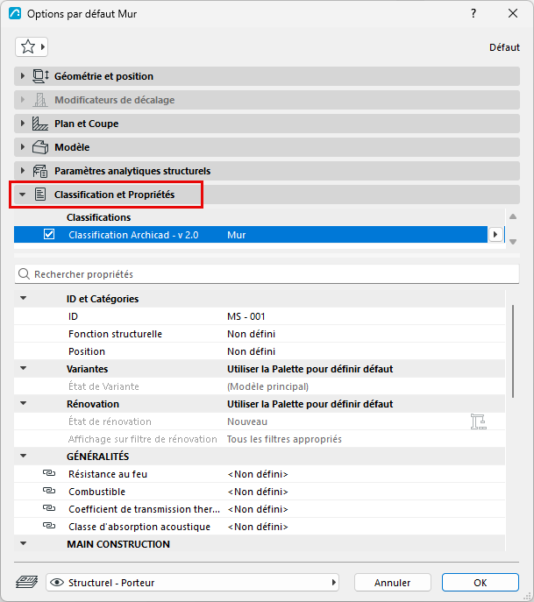The height and width of the screenshot is (602, 534).
Task: Click the layer icon at bottom left
Action: [x=26, y=582]
